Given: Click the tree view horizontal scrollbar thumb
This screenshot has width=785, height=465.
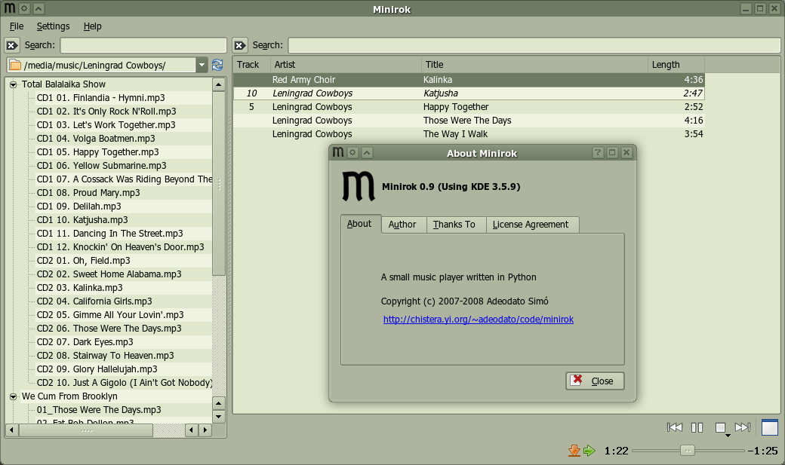Looking at the screenshot, I should tap(86, 430).
